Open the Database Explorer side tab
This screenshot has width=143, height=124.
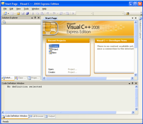pyautogui.click(x=140, y=28)
